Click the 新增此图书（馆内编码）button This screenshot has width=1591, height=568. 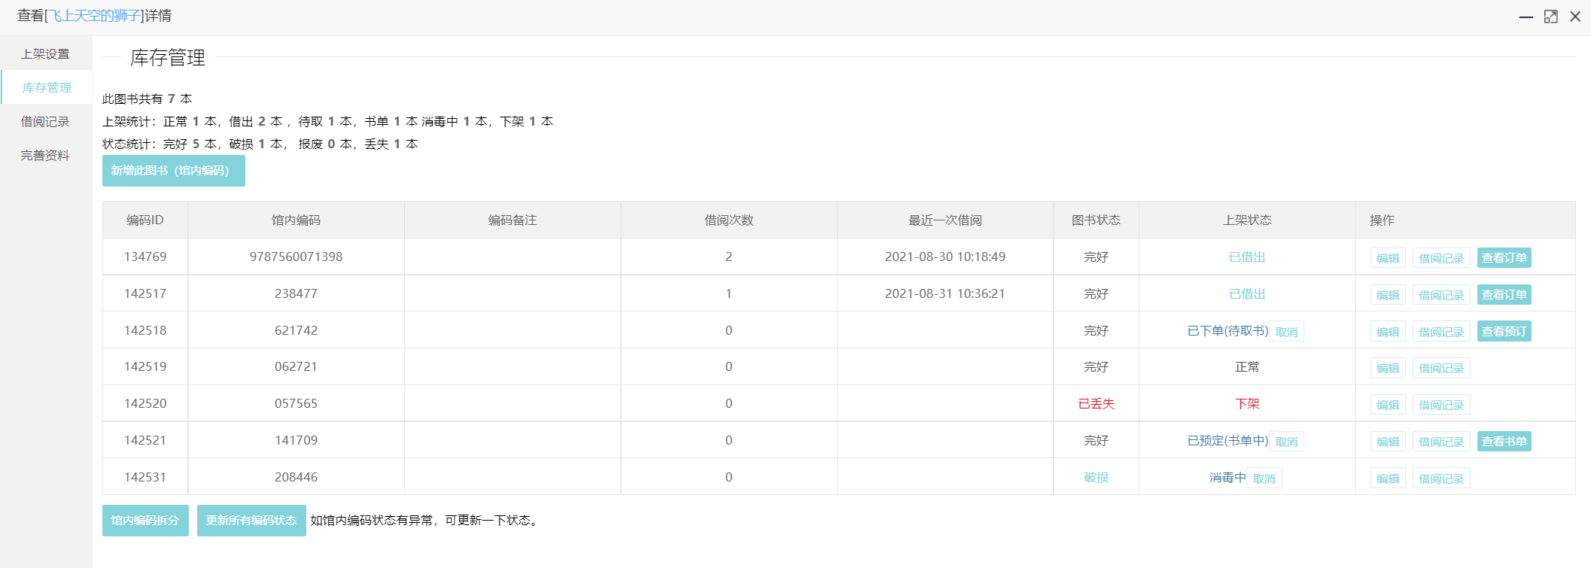pos(174,171)
